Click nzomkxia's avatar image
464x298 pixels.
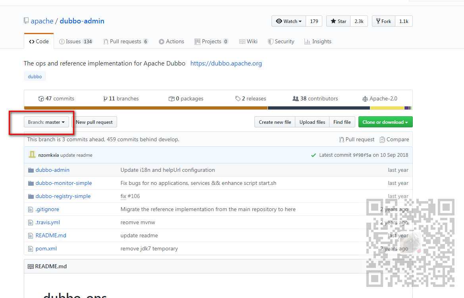point(32,155)
